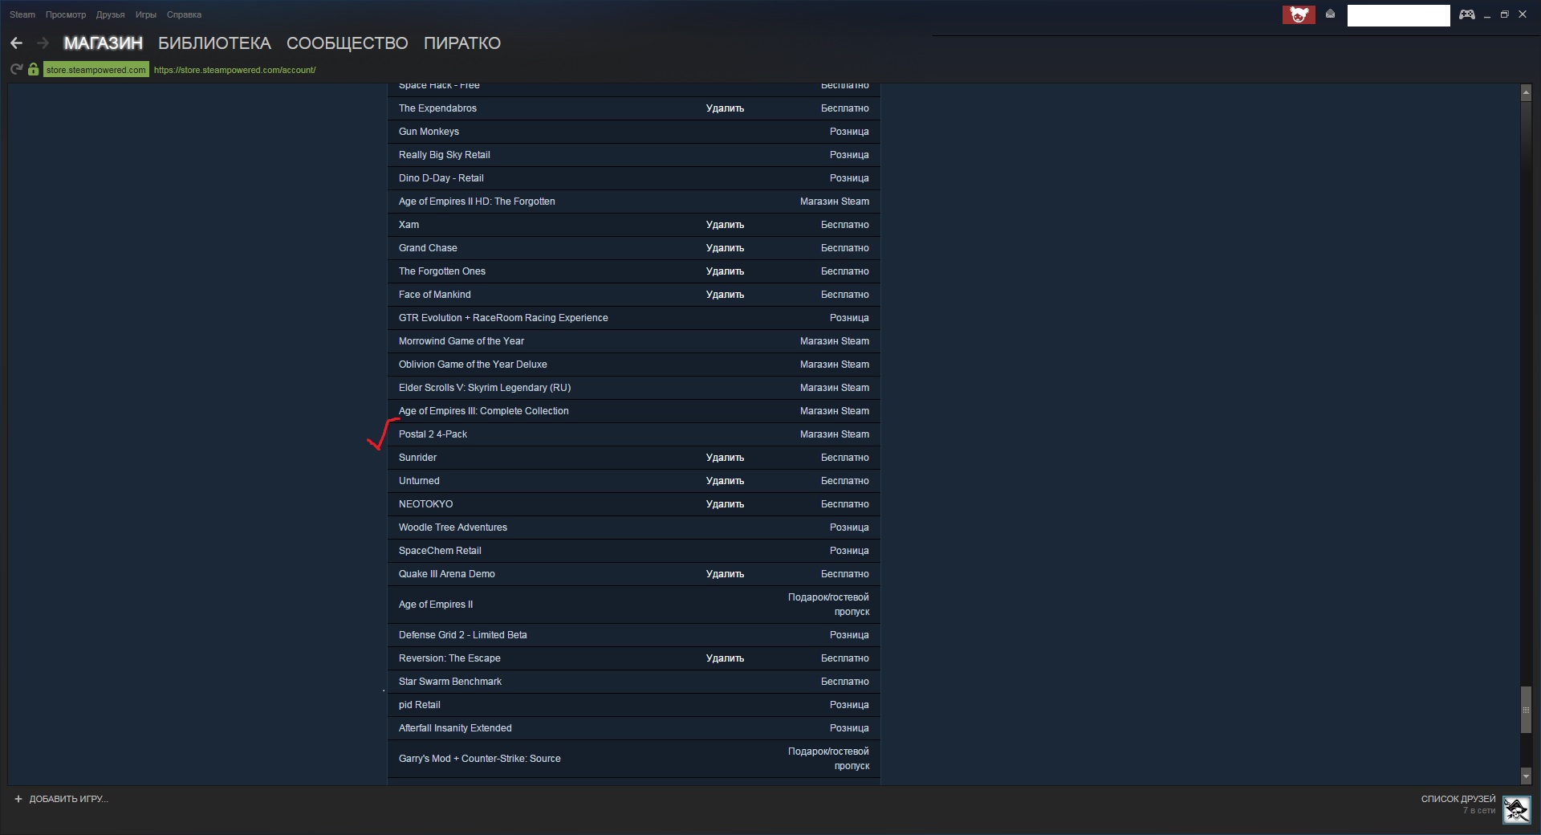Switch to the БИБЛИОТЕКА tab
1541x835 pixels.
pos(214,43)
